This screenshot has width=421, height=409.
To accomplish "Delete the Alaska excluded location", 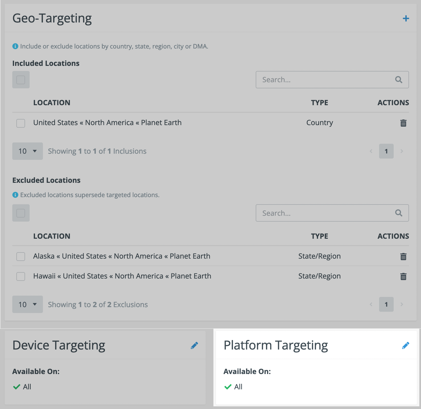I will pyautogui.click(x=403, y=257).
